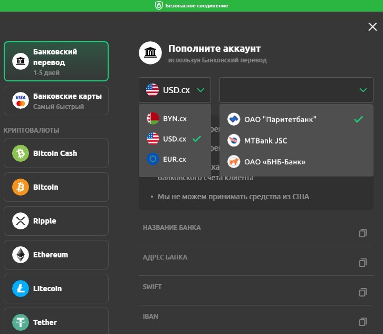The image size is (383, 334).
Task: Open the bank selection dropdown
Action: pyautogui.click(x=296, y=90)
